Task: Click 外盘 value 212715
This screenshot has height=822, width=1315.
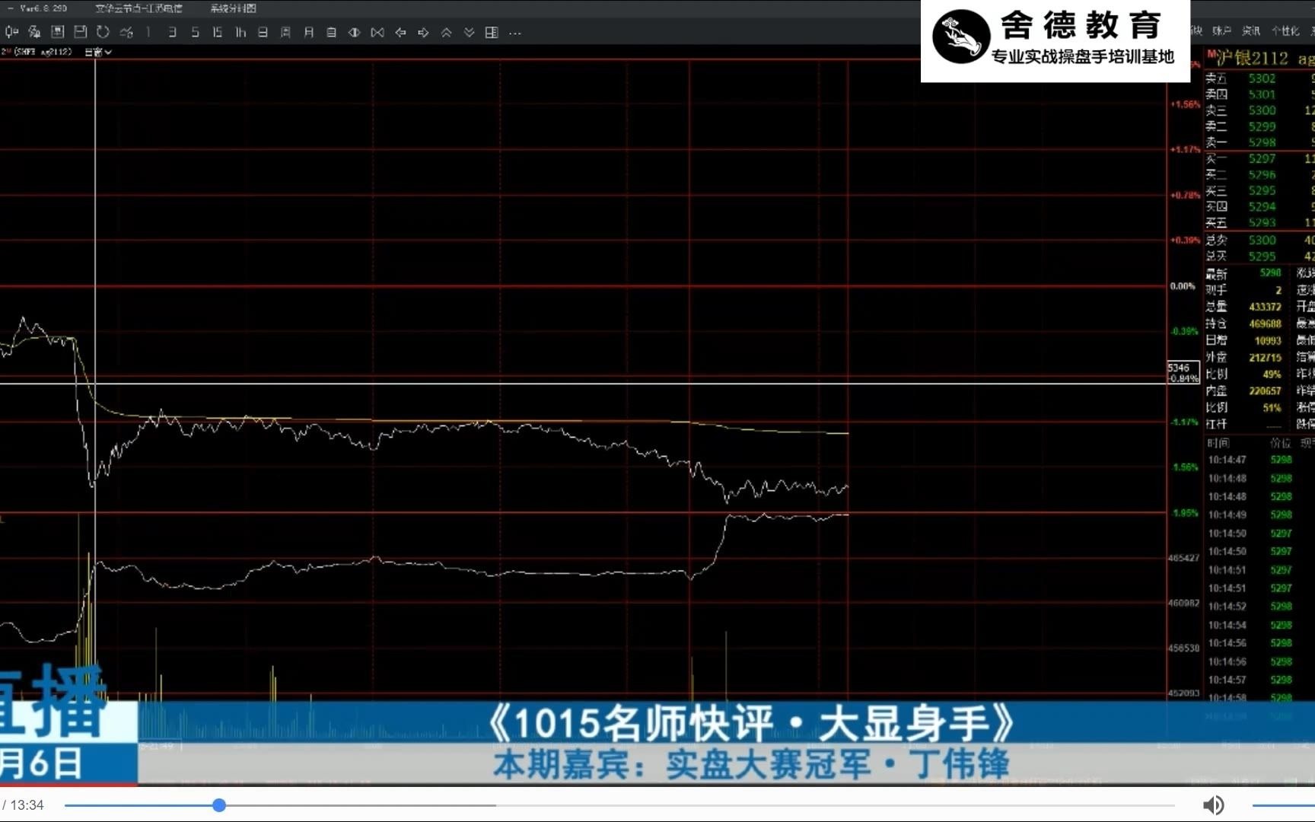Action: click(1265, 357)
